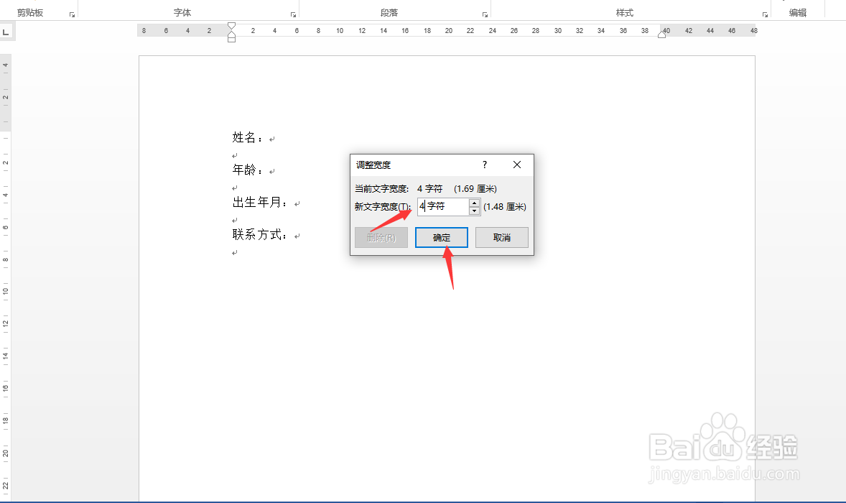This screenshot has height=503, width=846.
Task: Cancel the dialog with 取消
Action: click(501, 237)
